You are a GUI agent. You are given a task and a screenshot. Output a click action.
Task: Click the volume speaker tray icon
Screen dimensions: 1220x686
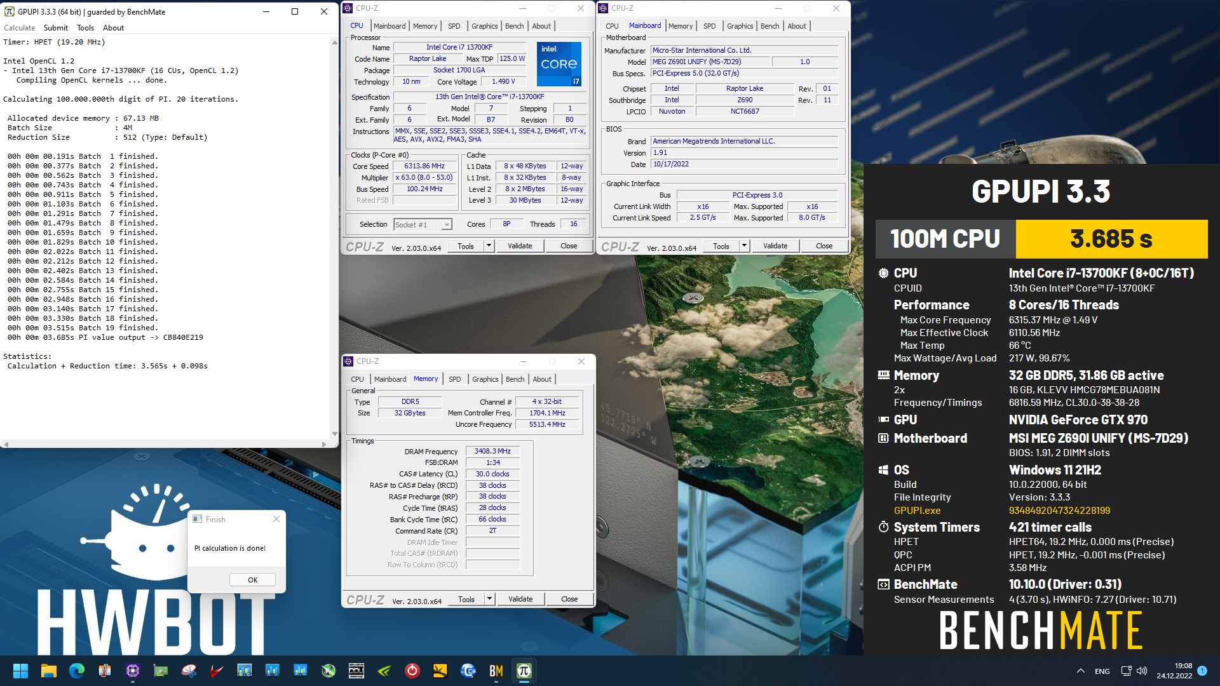tap(1142, 671)
